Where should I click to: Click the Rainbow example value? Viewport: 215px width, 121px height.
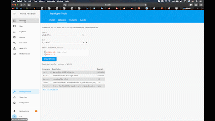pos(100,76)
